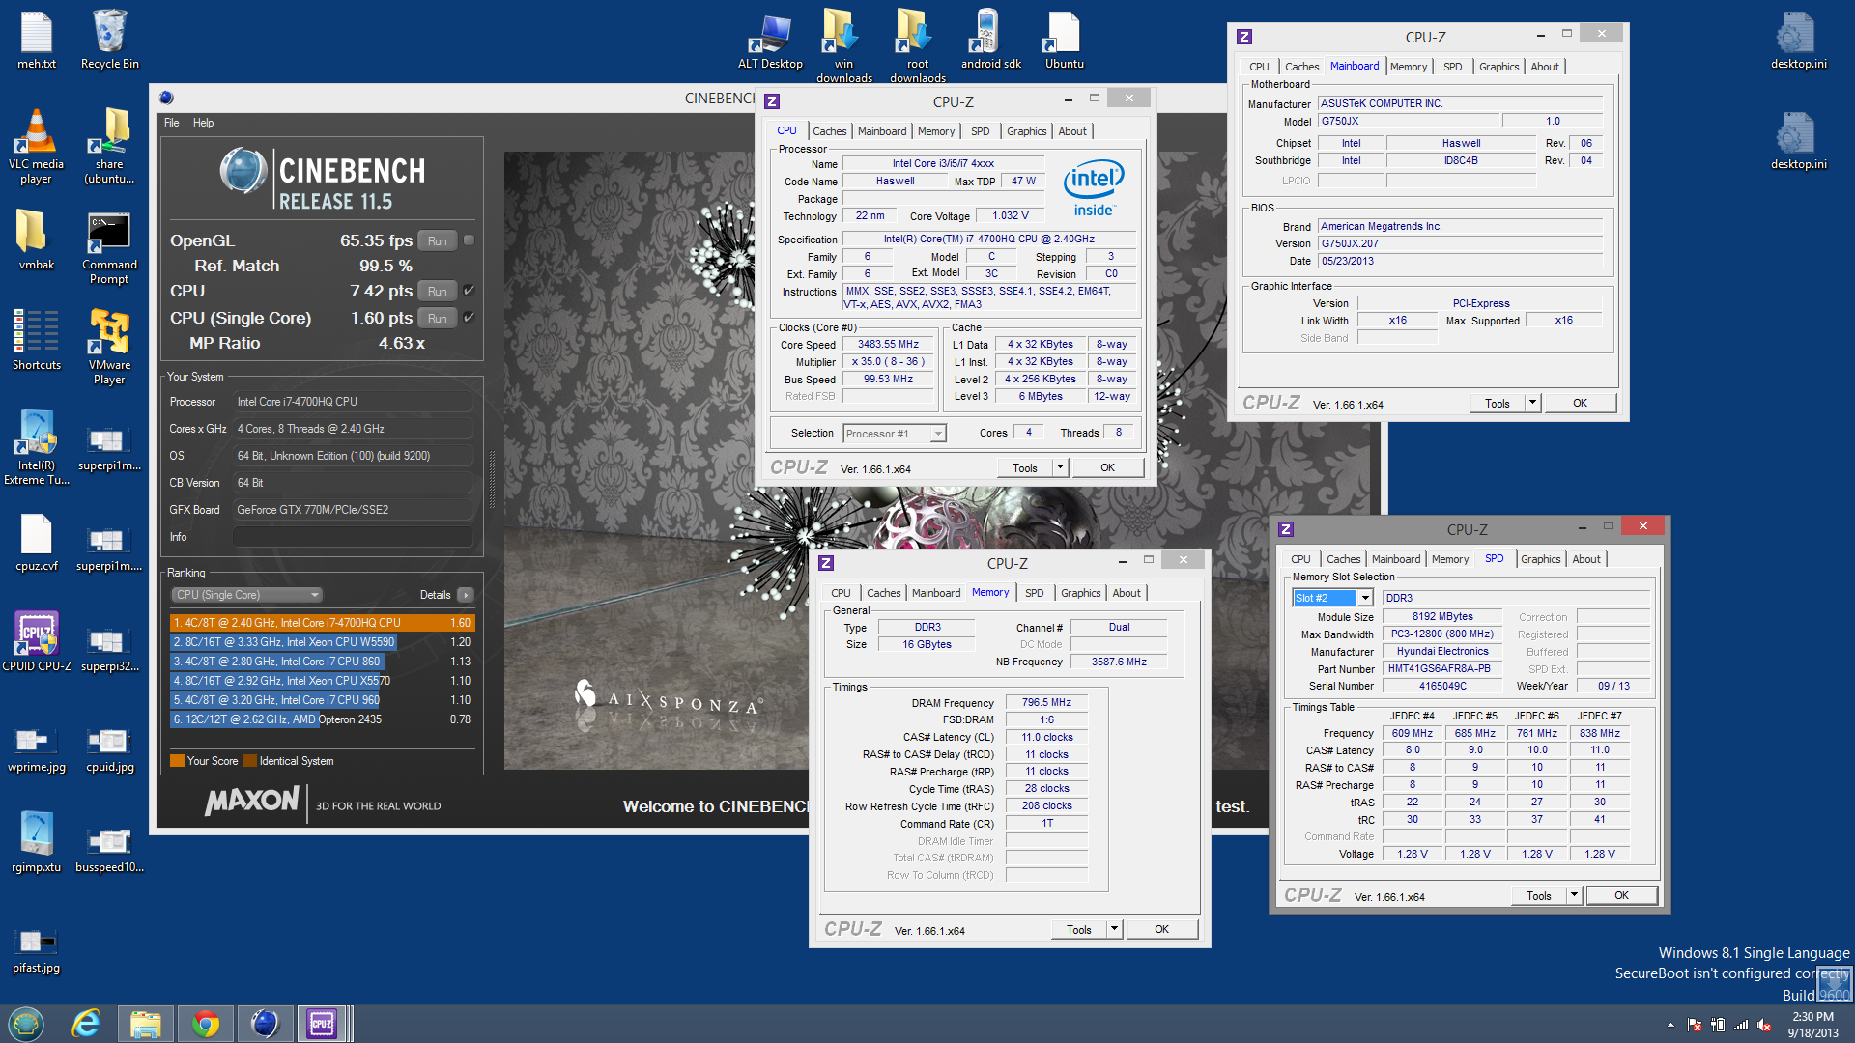Select ranking row Intel Xeon CPU W5590
This screenshot has height=1043, width=1855.
point(321,642)
